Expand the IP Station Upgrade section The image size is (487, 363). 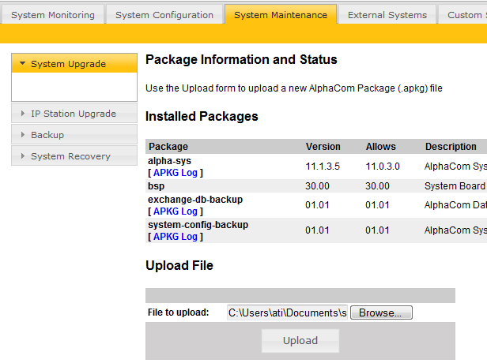[x=73, y=114]
